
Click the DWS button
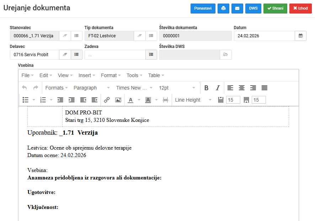tap(253, 9)
